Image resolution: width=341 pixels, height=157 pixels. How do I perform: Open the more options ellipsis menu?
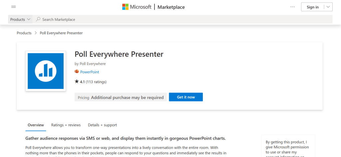(293, 7)
